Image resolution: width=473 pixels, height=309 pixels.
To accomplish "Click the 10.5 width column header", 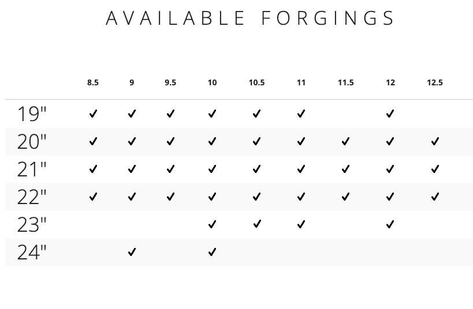I will [x=256, y=82].
